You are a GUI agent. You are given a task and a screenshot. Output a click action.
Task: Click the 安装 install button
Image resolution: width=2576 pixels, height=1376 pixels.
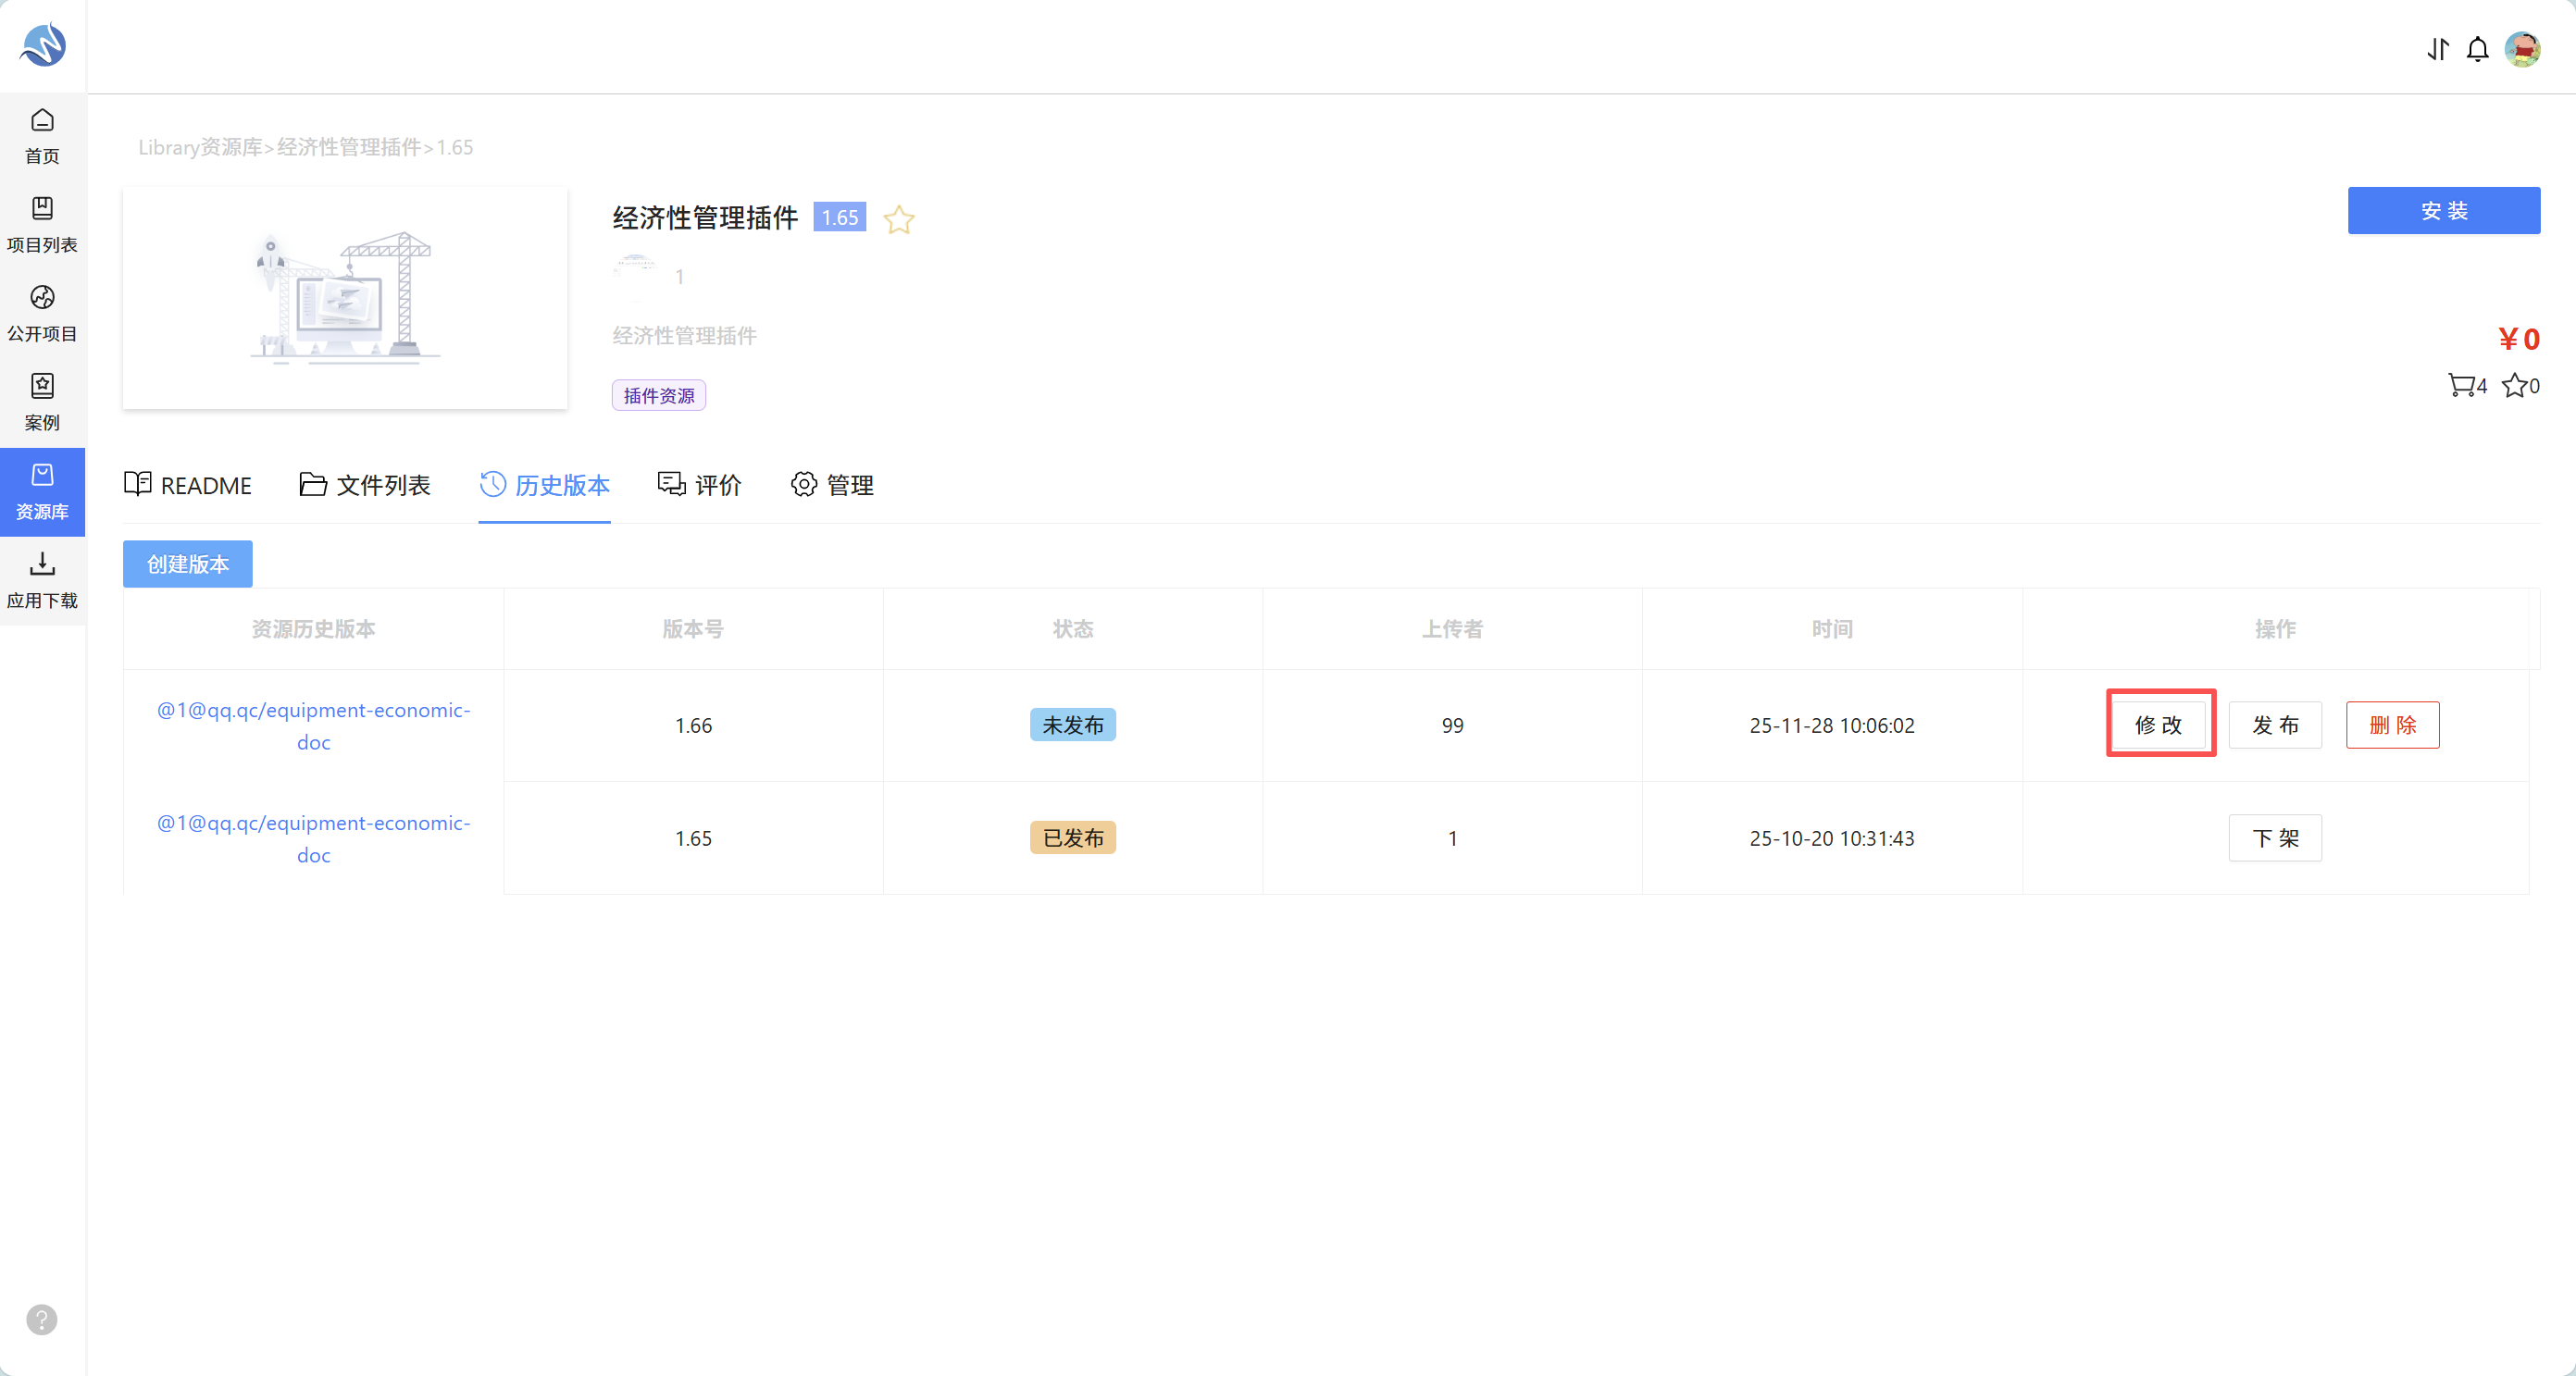click(x=2444, y=211)
